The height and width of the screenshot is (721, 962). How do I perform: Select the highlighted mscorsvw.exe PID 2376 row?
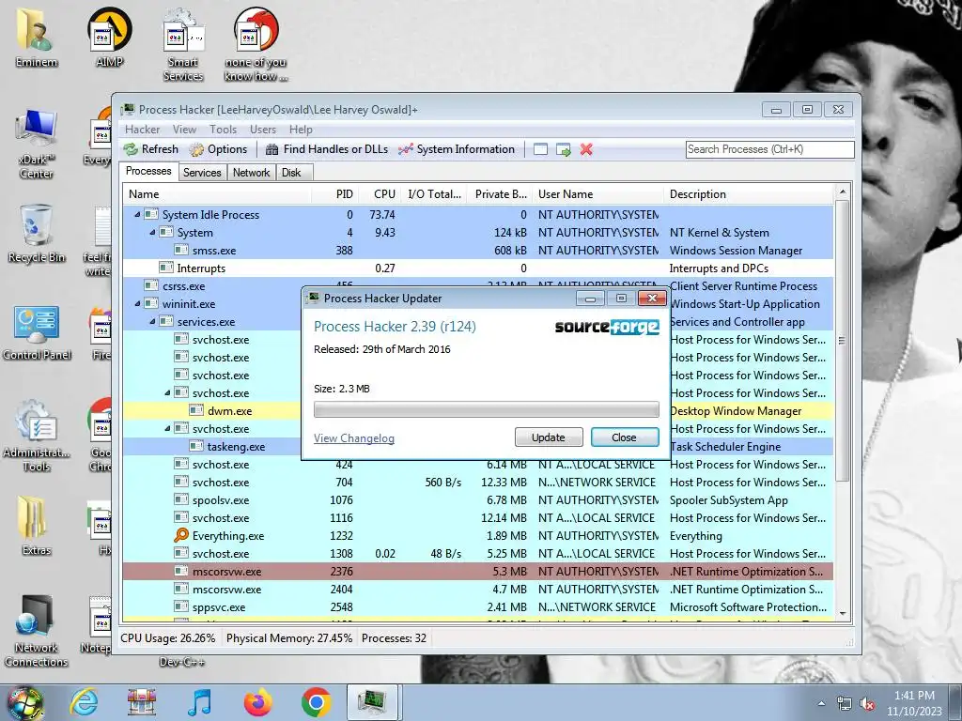pos(478,572)
